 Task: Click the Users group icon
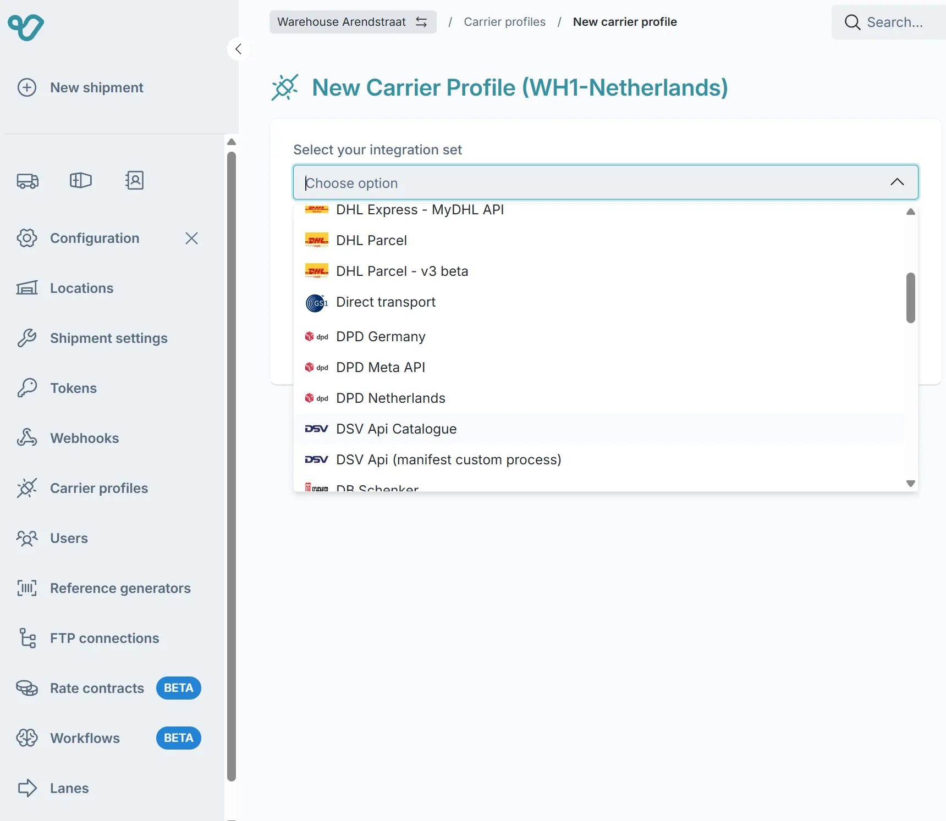[x=27, y=538]
